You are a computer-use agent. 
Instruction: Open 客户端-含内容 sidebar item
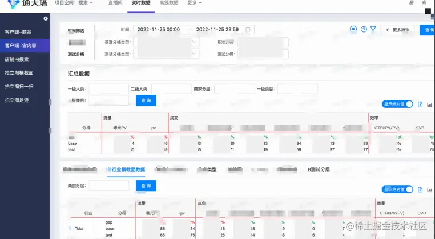pos(25,46)
